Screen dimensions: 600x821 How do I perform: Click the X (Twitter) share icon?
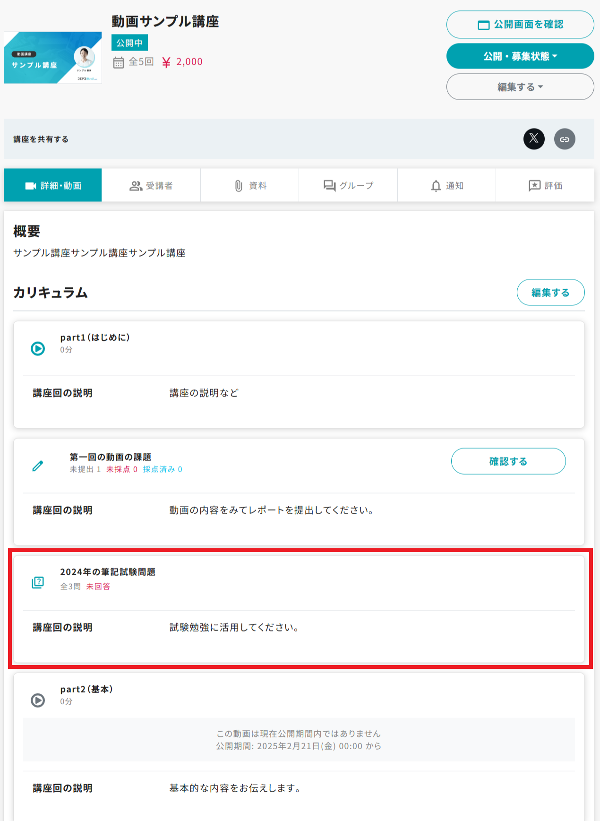[534, 139]
